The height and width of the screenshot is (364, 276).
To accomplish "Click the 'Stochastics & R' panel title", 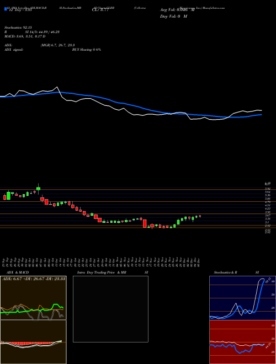I will pos(226,272).
